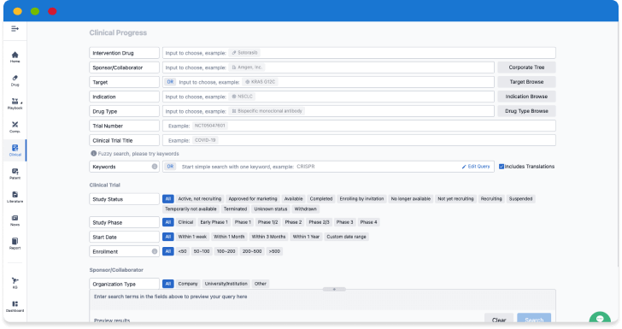Open the Playbook sidebar icon
Image resolution: width=622 pixels, height=329 pixels.
coord(15,104)
